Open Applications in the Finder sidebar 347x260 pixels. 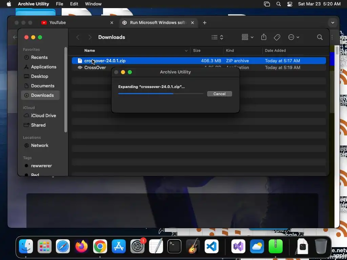tap(40, 67)
